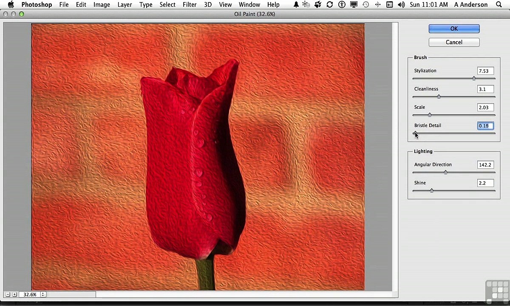Click the Stylization value field 7.53

point(485,71)
